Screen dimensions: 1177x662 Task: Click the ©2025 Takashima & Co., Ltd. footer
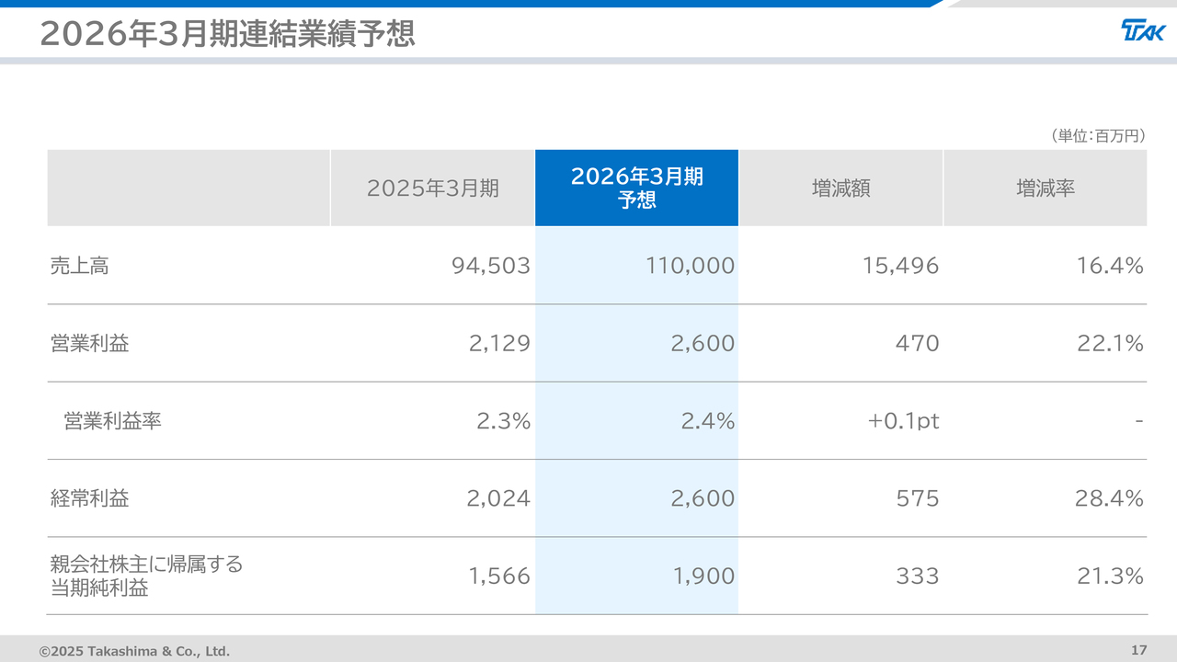[134, 651]
